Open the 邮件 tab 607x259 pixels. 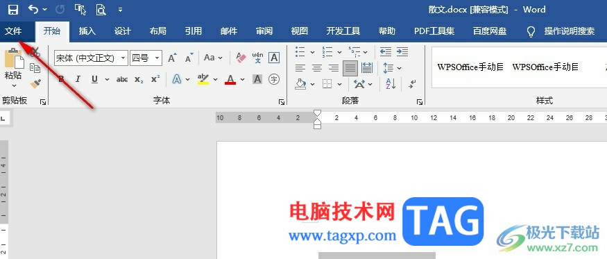[229, 31]
